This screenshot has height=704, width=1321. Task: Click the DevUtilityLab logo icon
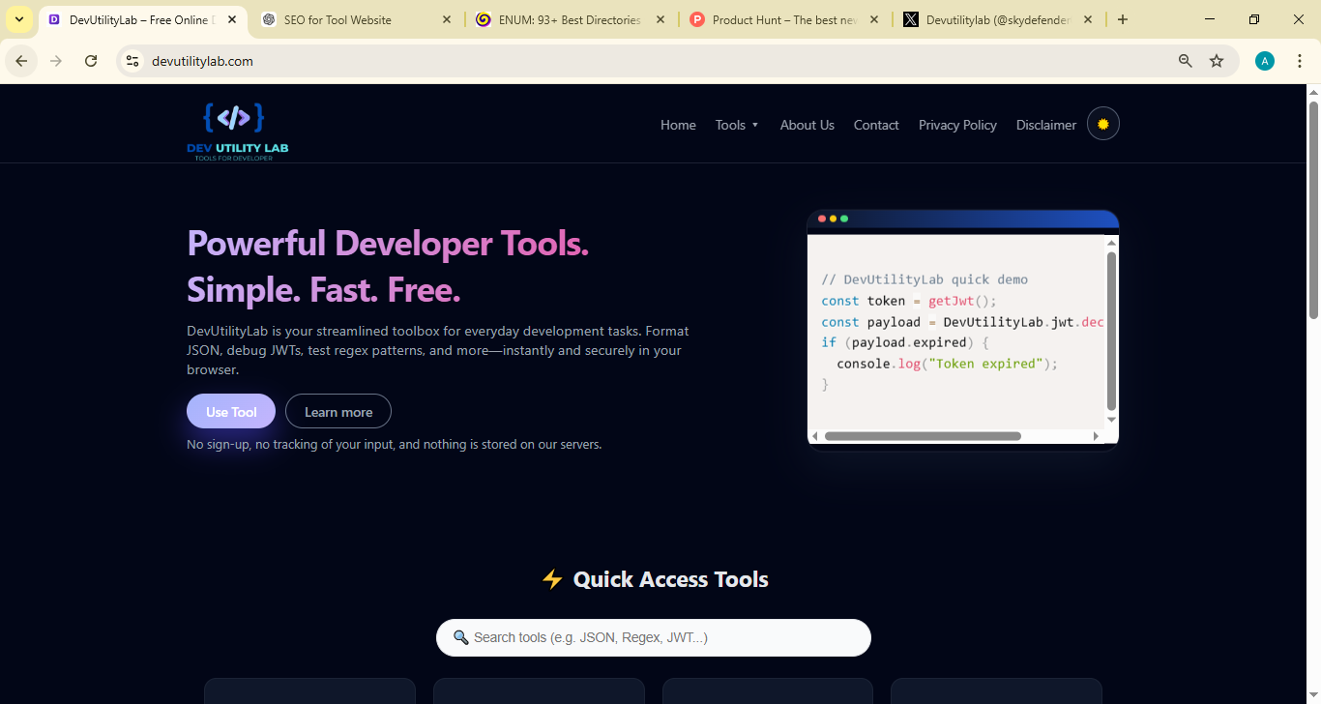(x=233, y=118)
